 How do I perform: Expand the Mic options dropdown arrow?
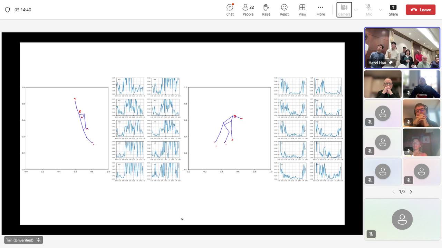point(381,10)
